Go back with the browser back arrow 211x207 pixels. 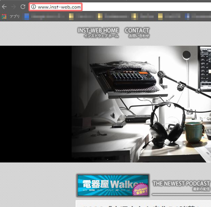tap(4, 7)
